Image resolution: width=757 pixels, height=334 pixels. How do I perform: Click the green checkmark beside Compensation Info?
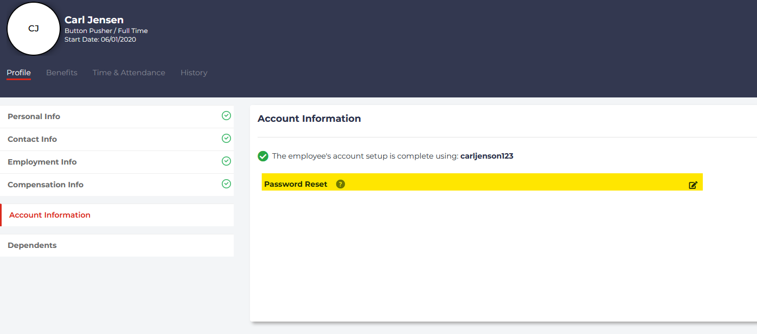[x=226, y=184]
